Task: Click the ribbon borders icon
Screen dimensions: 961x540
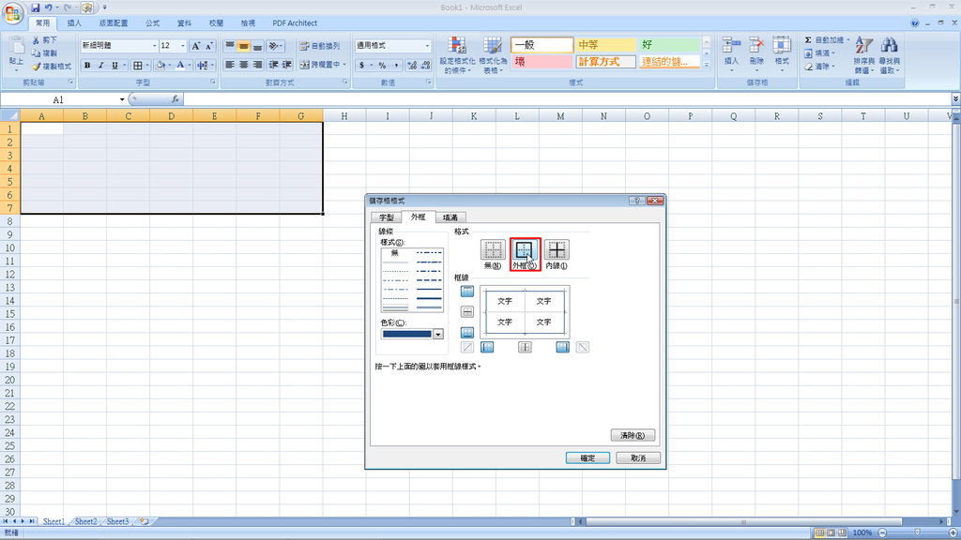Action: [138, 65]
